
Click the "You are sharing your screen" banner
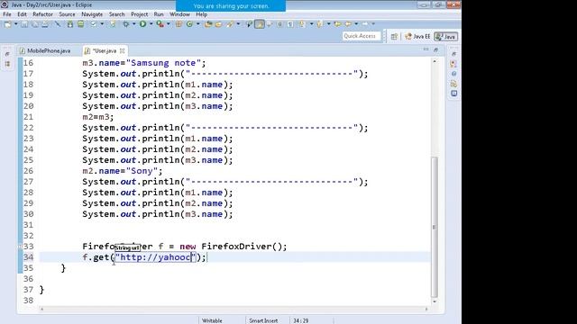pos(231,6)
